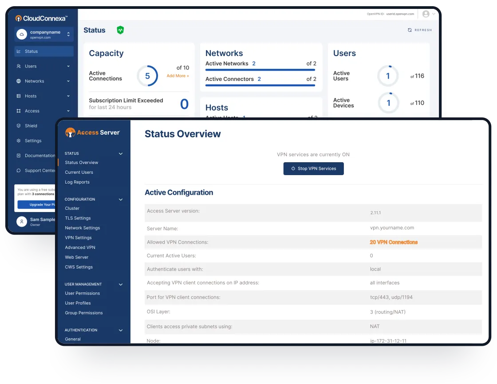The image size is (497, 384).
Task: Open General authentication page
Action: click(73, 339)
